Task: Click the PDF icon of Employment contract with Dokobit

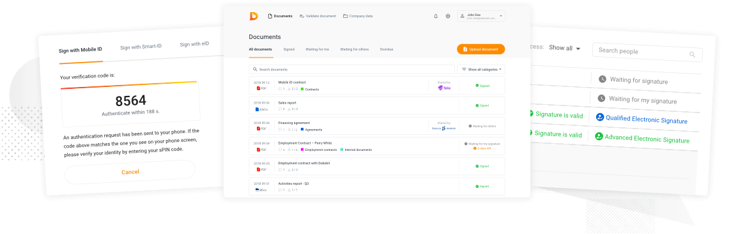Action: (x=258, y=169)
